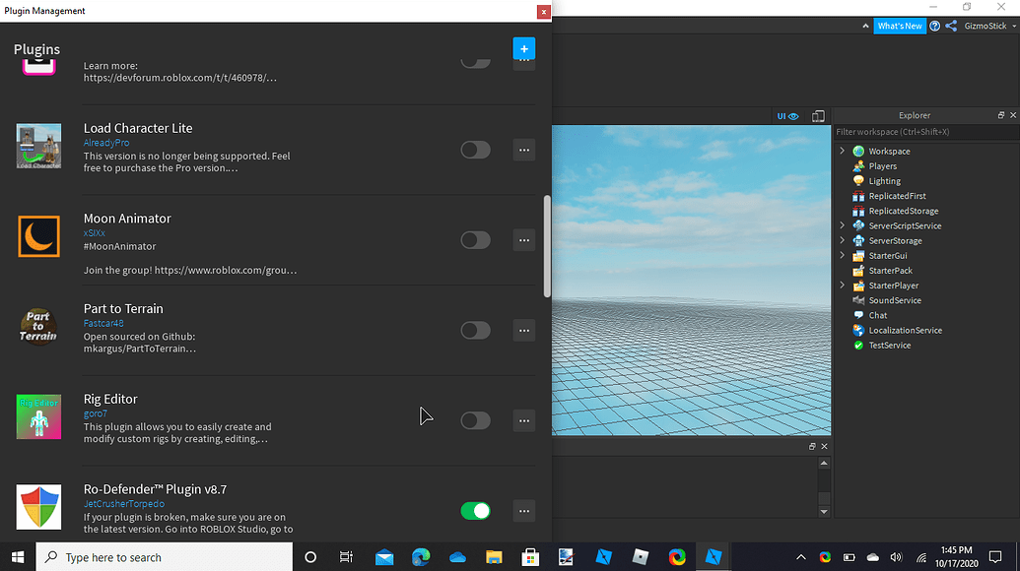Click the Load Character Lite thumbnail

39,146
